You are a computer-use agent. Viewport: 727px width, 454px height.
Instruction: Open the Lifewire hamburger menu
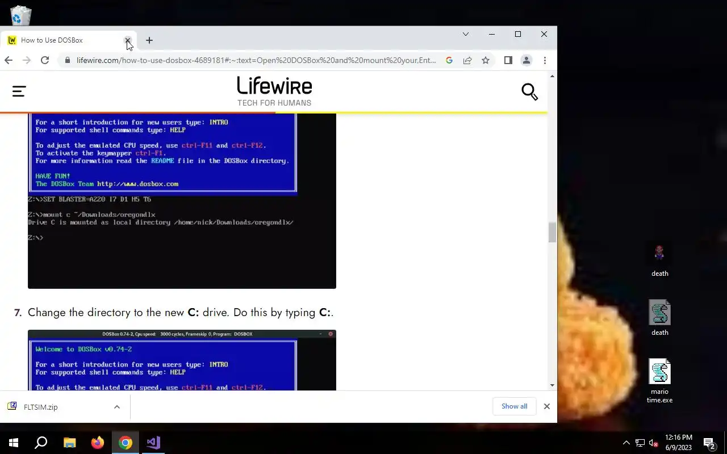19,91
